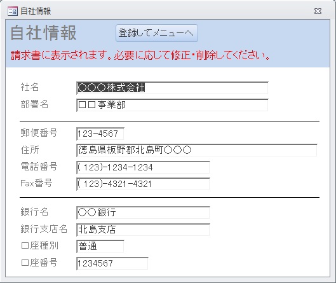
Task: Click the 銀行支店名 field
Action: pos(143,230)
